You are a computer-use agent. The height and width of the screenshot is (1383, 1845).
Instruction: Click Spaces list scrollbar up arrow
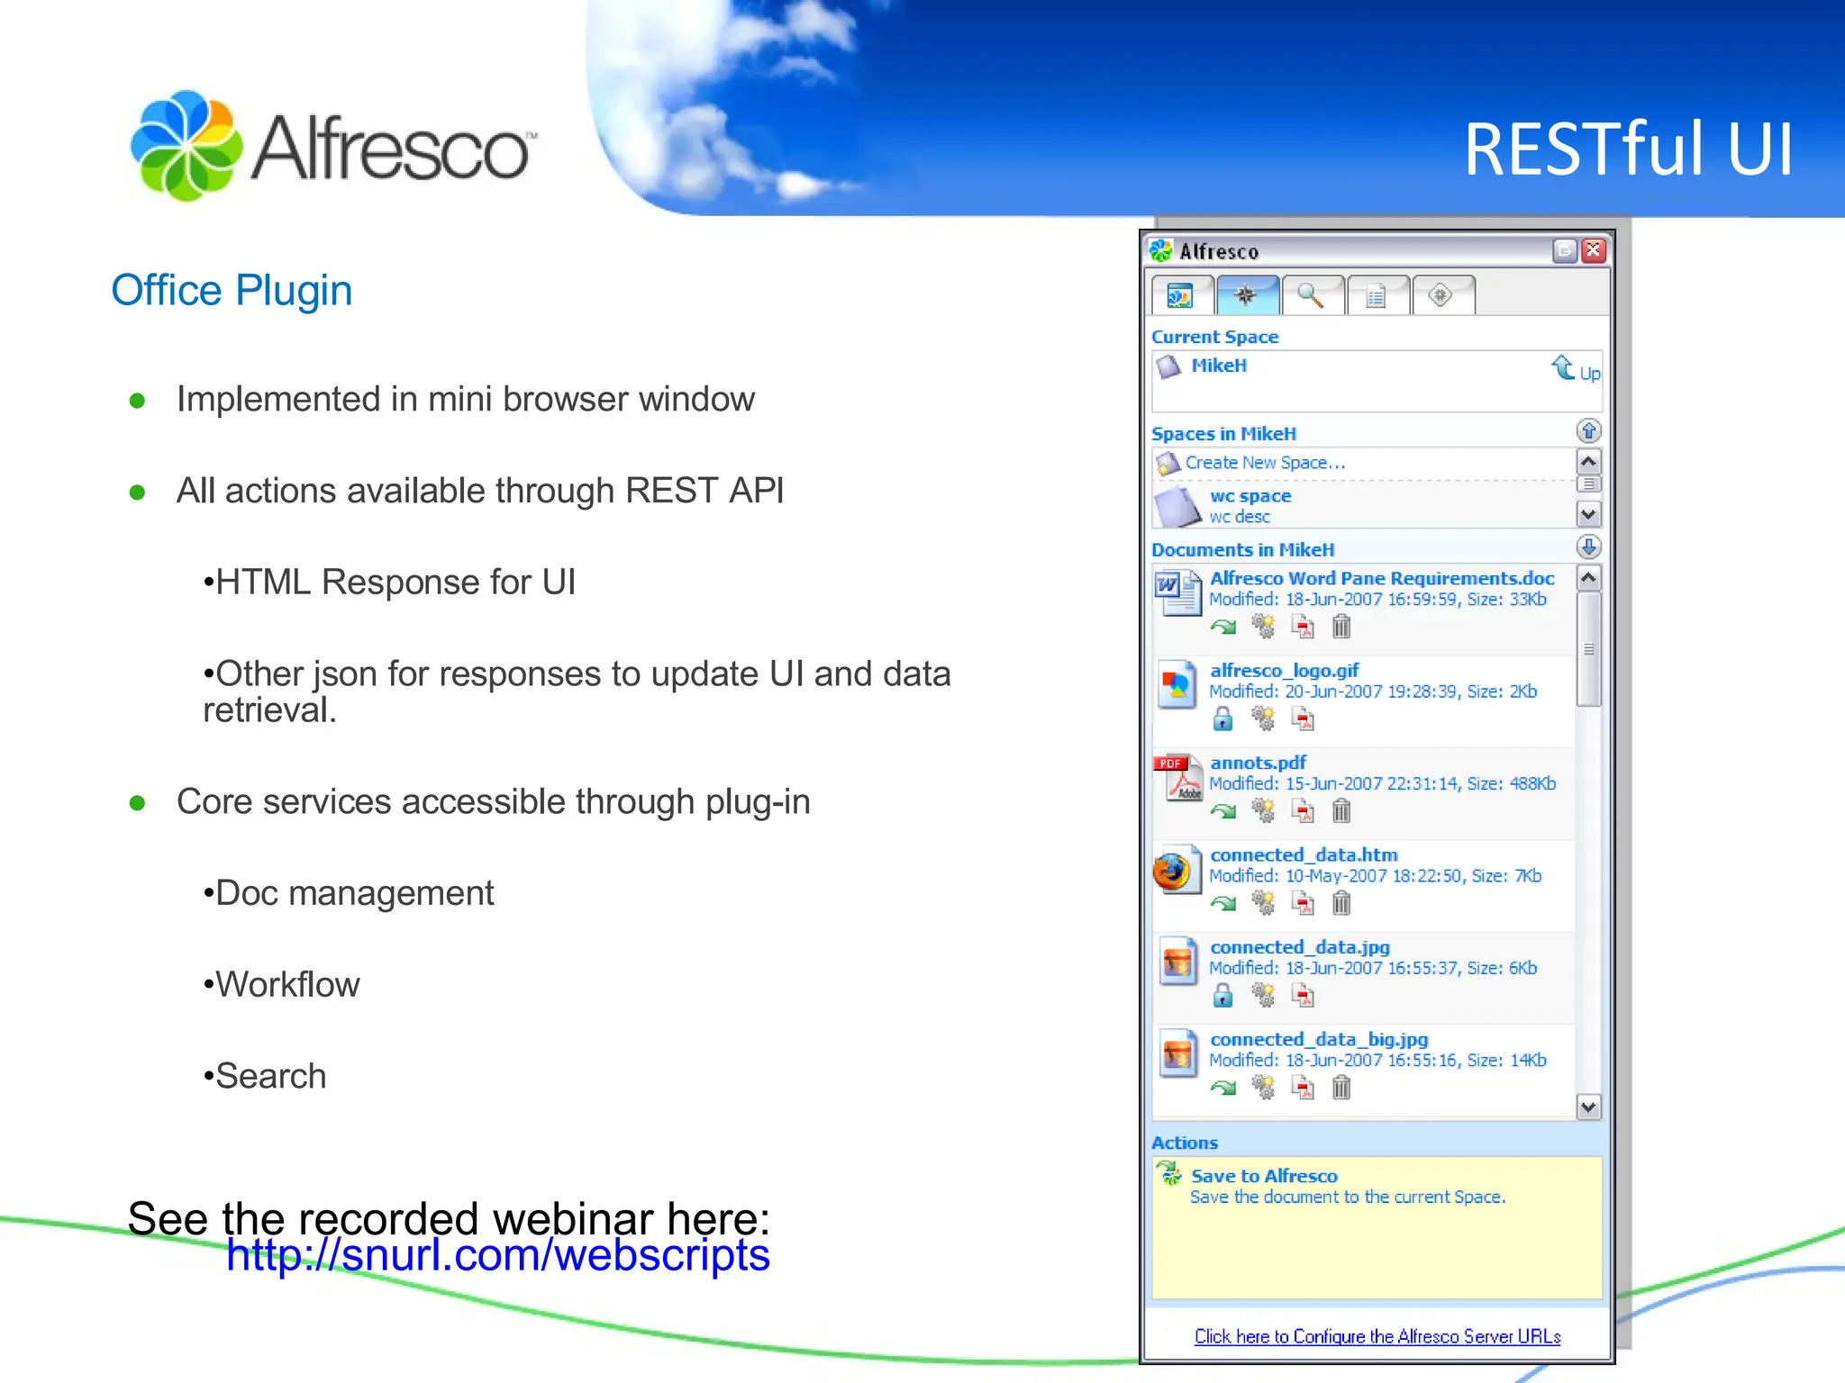click(x=1588, y=462)
